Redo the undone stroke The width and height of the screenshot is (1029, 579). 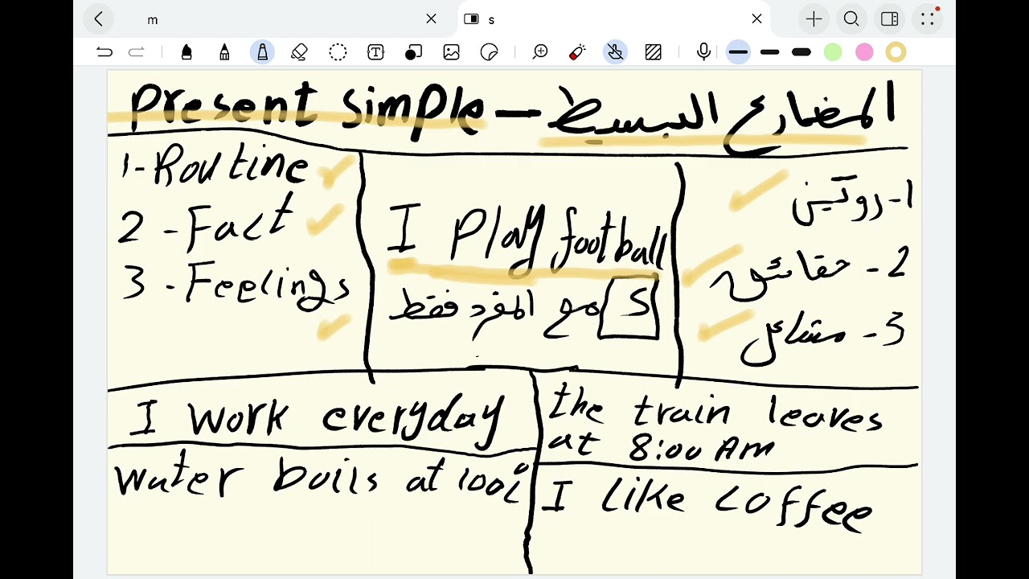tap(137, 52)
